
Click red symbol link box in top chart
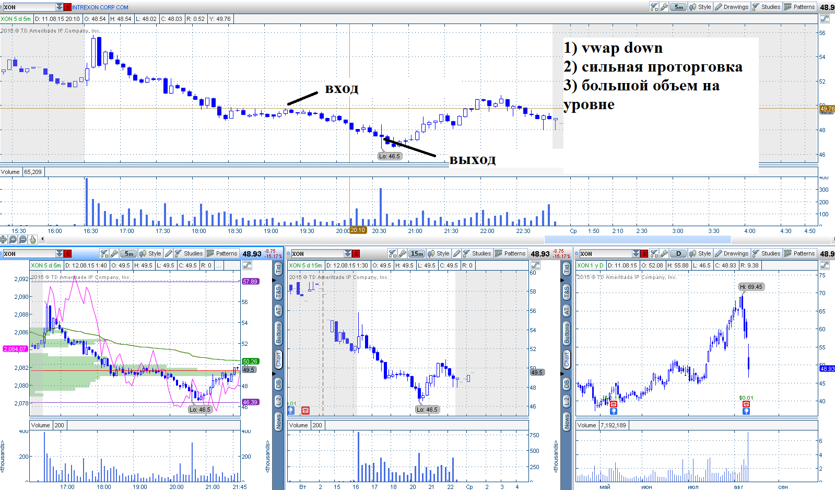(x=68, y=7)
